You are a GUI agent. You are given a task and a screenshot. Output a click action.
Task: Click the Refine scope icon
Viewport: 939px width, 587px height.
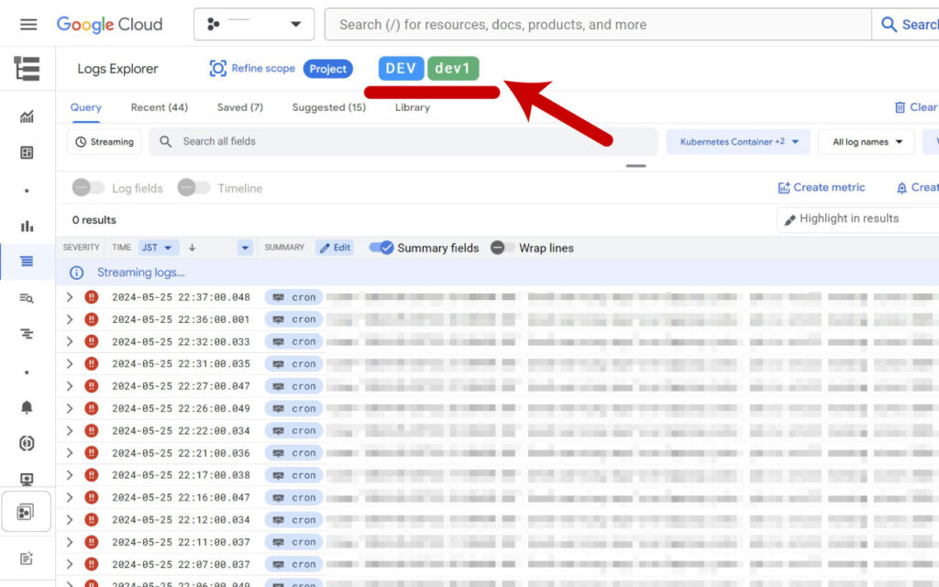coord(217,68)
